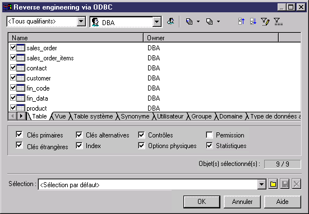Click folder icon to change selection folder
Viewport: 309px width, 214px height.
click(273, 184)
